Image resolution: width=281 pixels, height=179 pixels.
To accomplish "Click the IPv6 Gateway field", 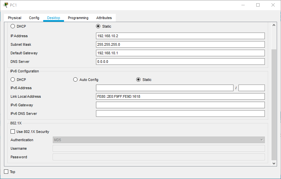I will tap(180, 105).
